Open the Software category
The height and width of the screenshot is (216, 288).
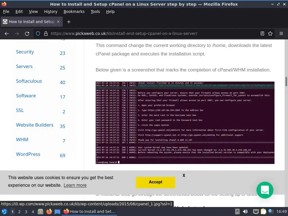(26, 96)
